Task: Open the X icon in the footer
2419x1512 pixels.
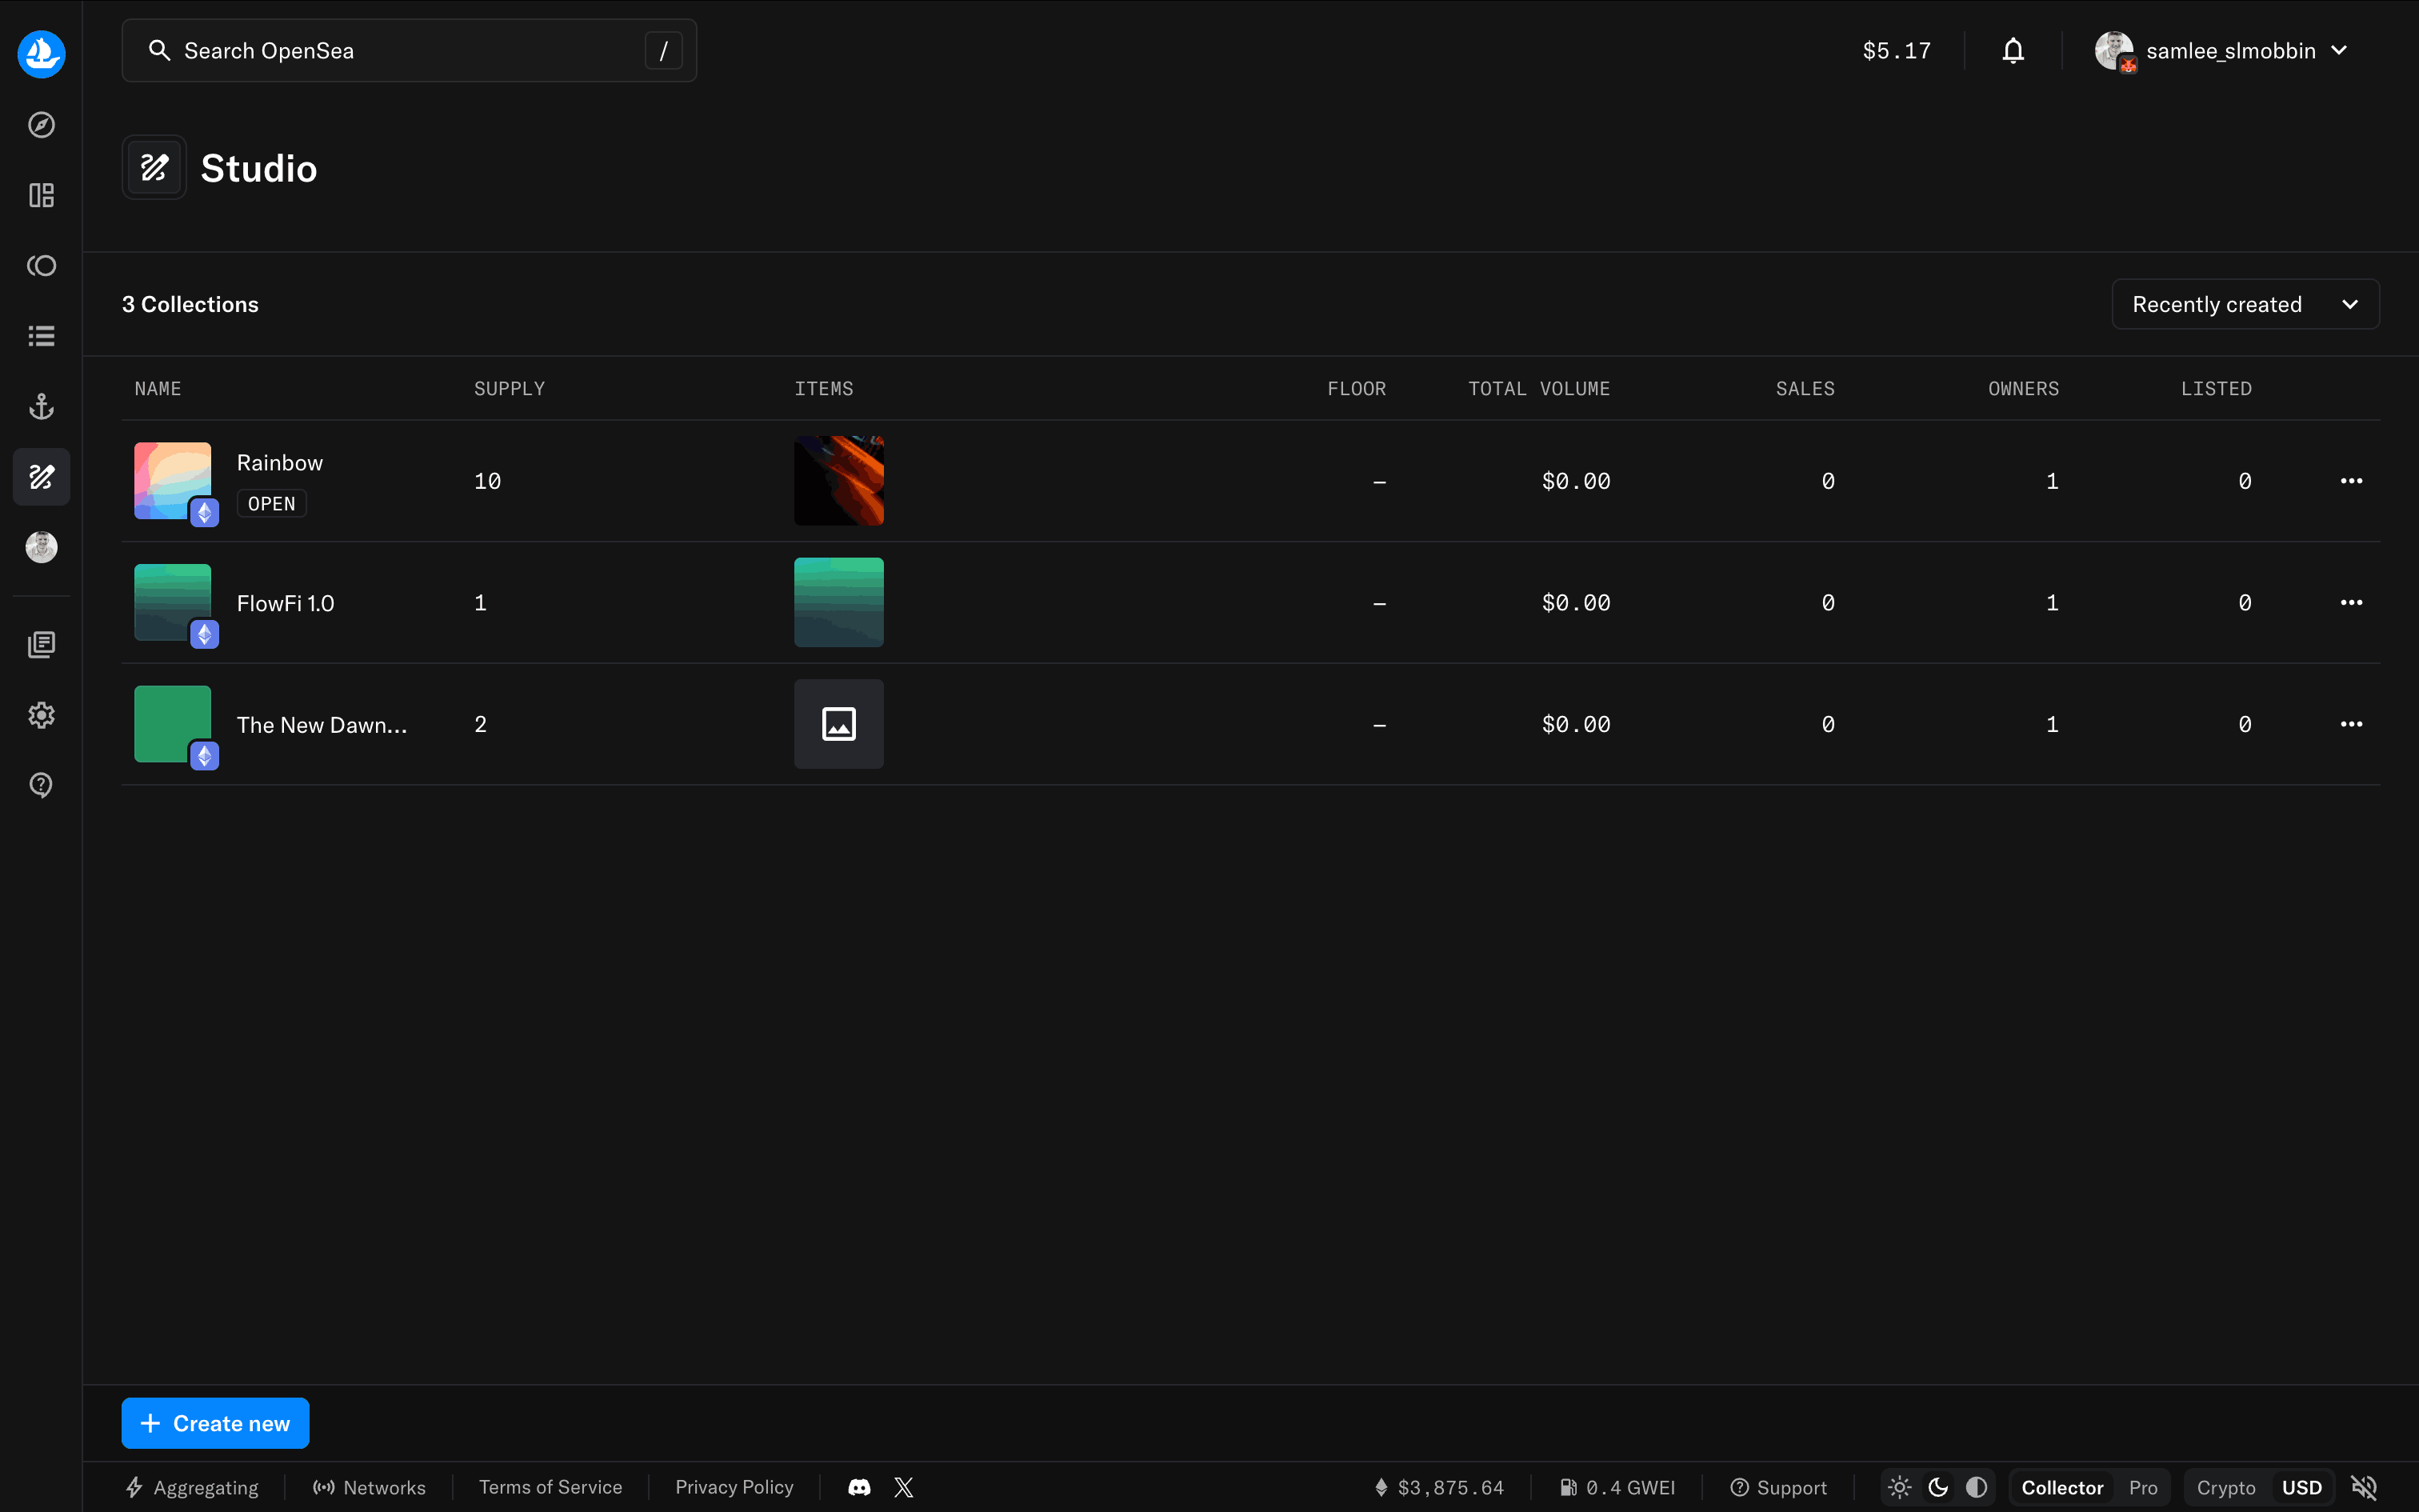Action: 904,1487
